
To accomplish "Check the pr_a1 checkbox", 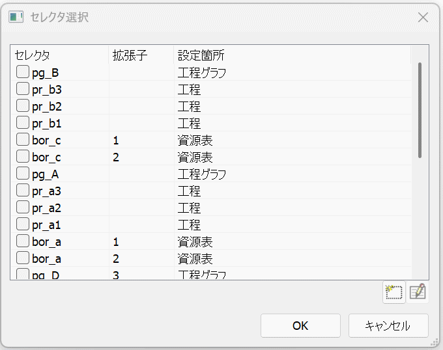I will pyautogui.click(x=22, y=224).
